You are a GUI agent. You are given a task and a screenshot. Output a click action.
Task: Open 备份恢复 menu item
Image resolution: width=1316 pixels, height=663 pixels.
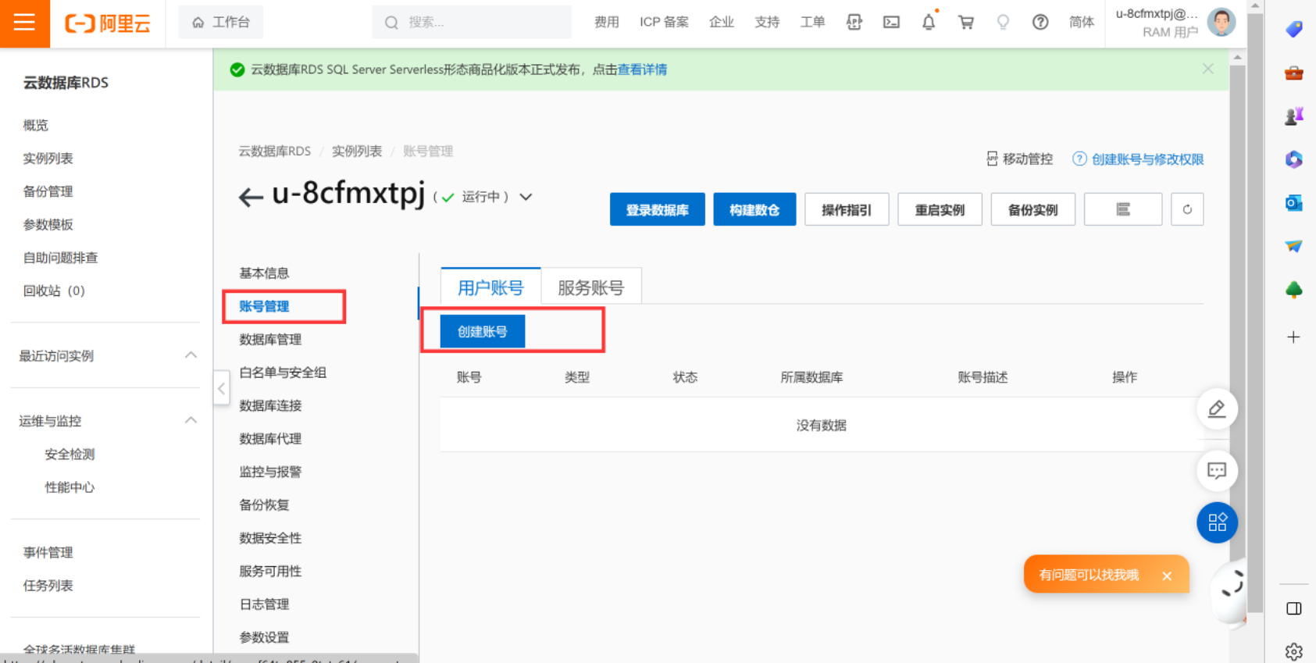click(264, 505)
